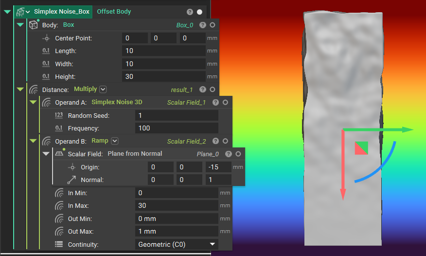Toggle the circle next to result_1
This screenshot has width=426, height=256.
pos(213,90)
